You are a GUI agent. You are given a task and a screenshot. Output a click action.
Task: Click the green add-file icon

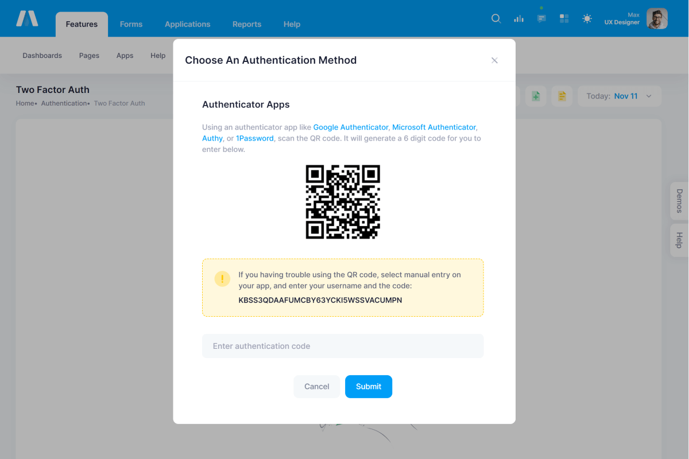tap(535, 96)
